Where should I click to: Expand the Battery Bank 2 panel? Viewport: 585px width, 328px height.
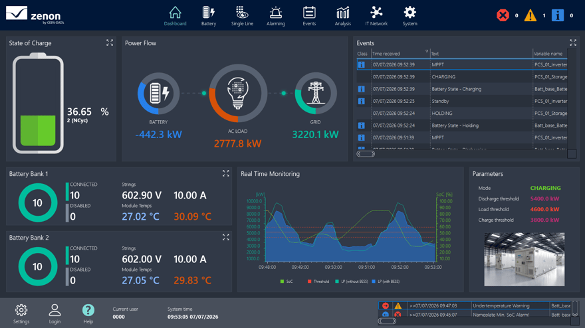(226, 237)
